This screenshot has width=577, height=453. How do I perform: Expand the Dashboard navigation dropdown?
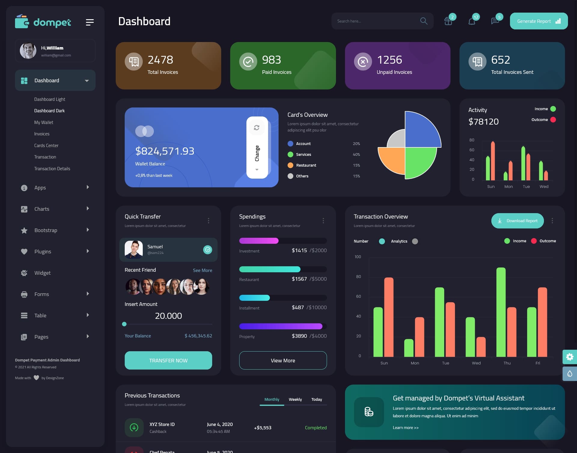click(87, 80)
